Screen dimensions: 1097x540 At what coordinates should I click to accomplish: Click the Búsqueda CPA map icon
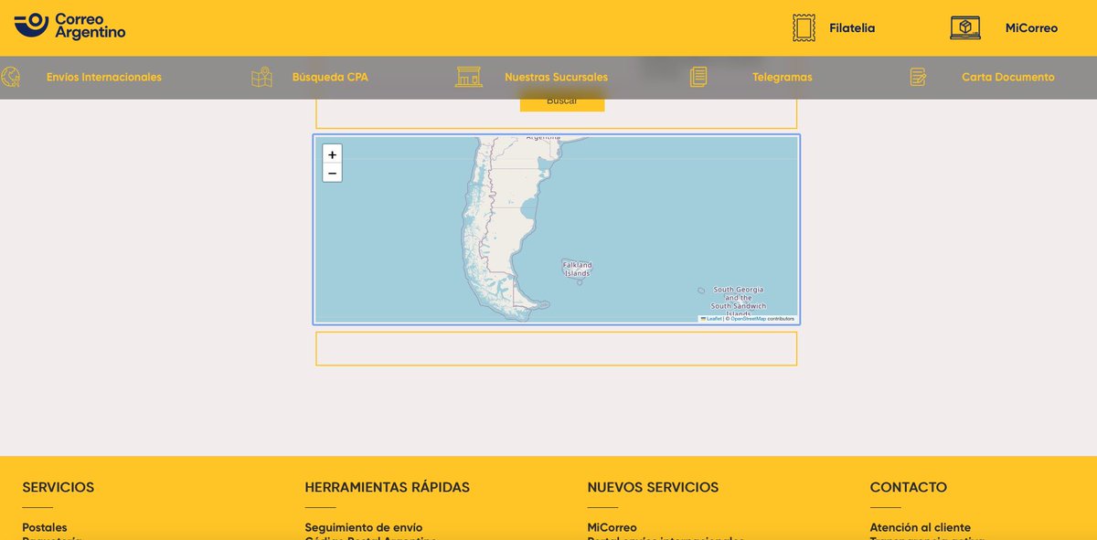pyautogui.click(x=262, y=77)
